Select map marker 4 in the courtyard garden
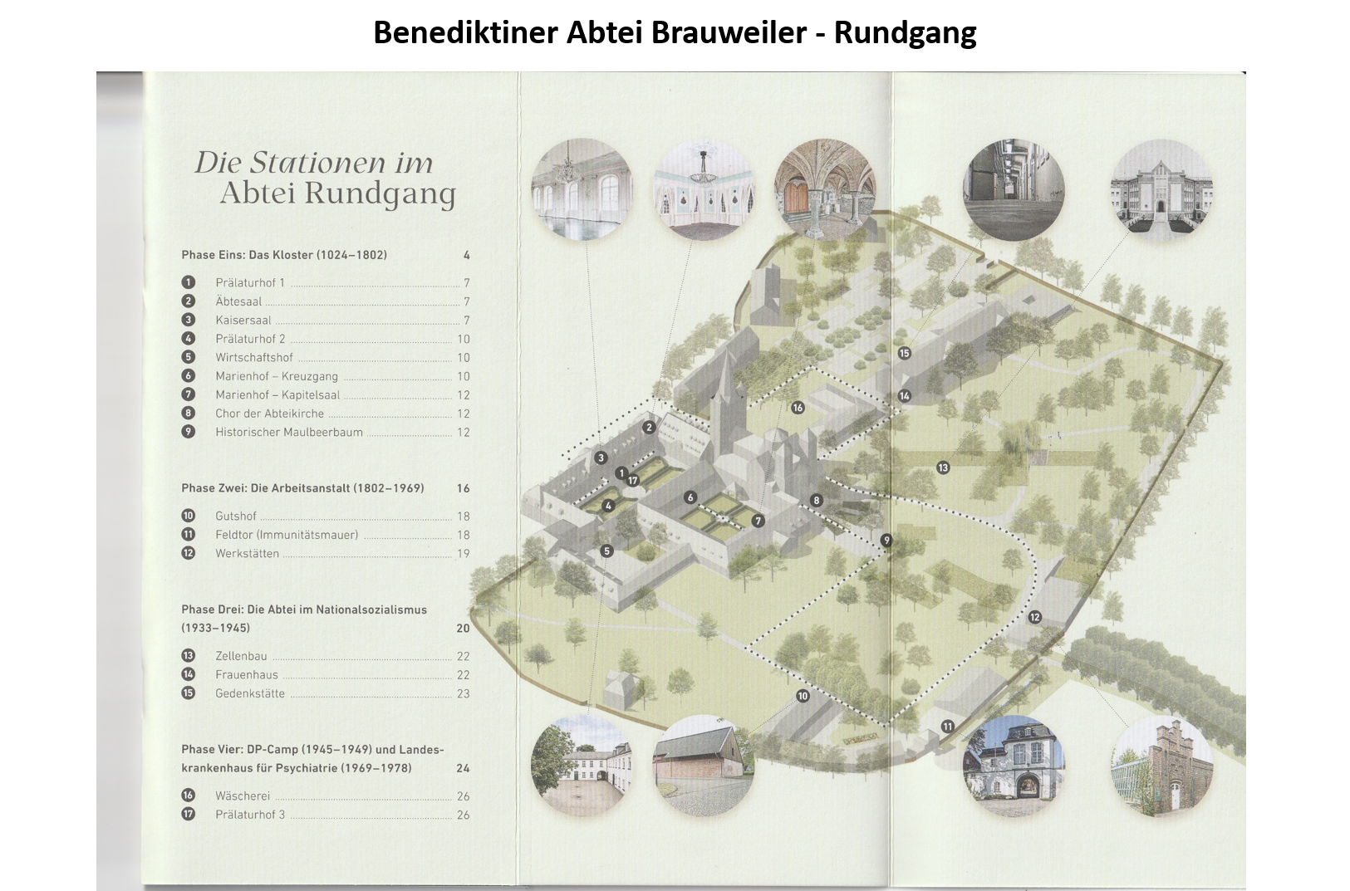Viewport: 1350px width, 891px height. pyautogui.click(x=608, y=506)
